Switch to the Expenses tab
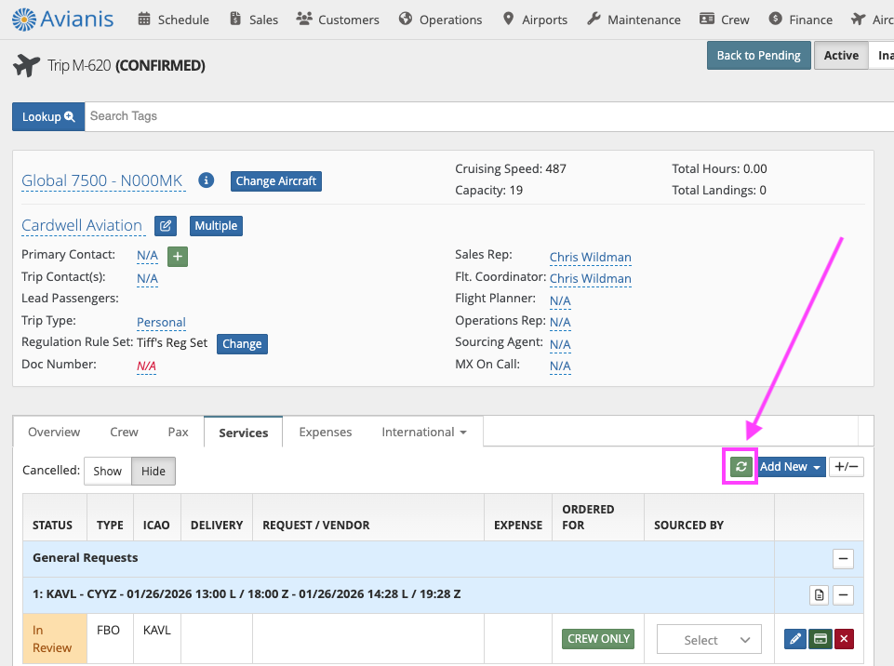 click(x=326, y=432)
